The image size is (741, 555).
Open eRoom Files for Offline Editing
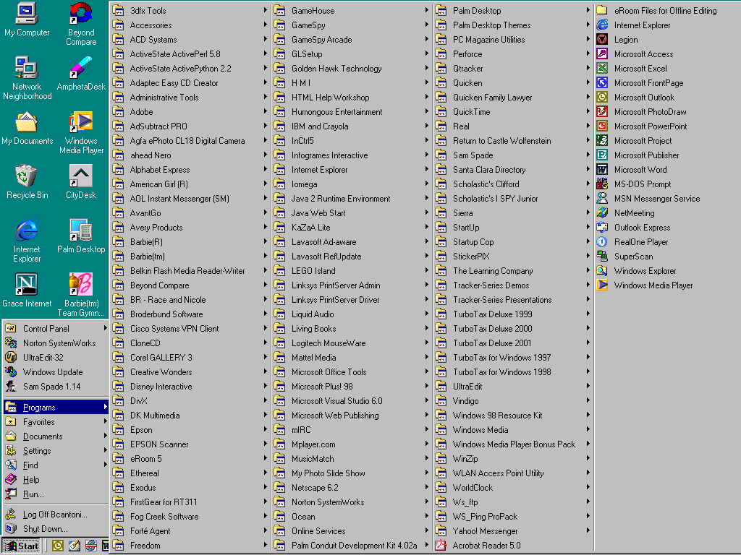pyautogui.click(x=666, y=10)
